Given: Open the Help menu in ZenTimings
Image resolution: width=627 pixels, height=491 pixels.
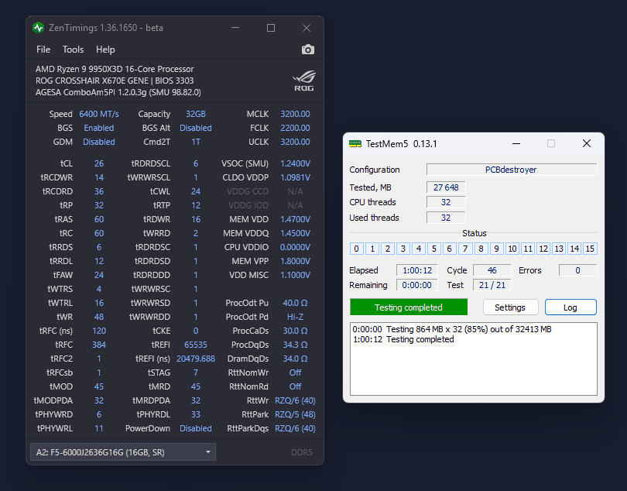Looking at the screenshot, I should pos(105,50).
